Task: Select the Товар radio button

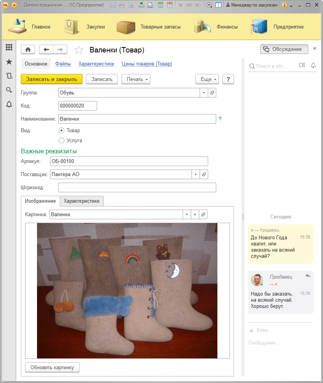Action: coord(61,130)
